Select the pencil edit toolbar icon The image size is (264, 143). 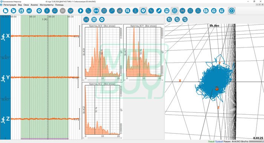pos(159,11)
